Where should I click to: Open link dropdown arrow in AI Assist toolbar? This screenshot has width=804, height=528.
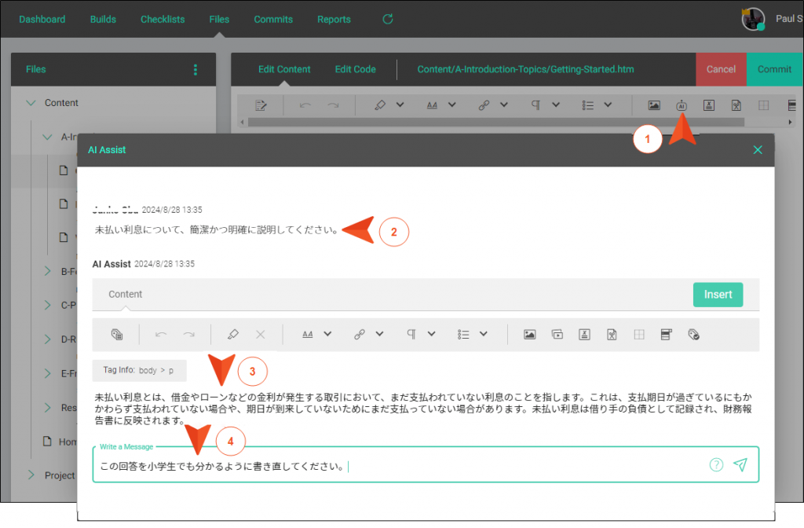point(379,334)
